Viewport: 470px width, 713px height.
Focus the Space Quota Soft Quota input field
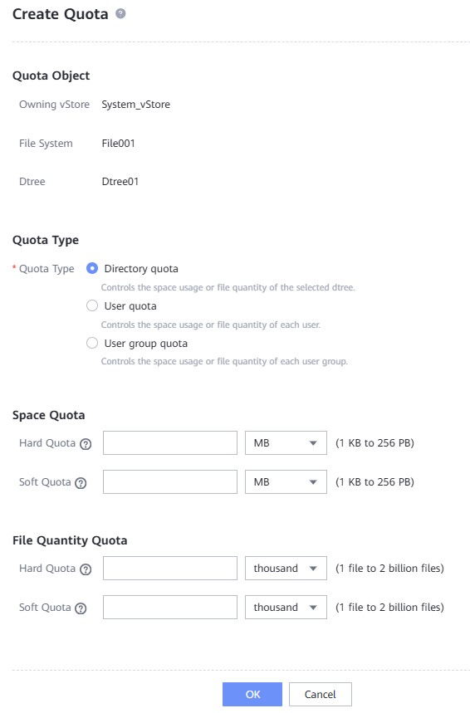[170, 482]
